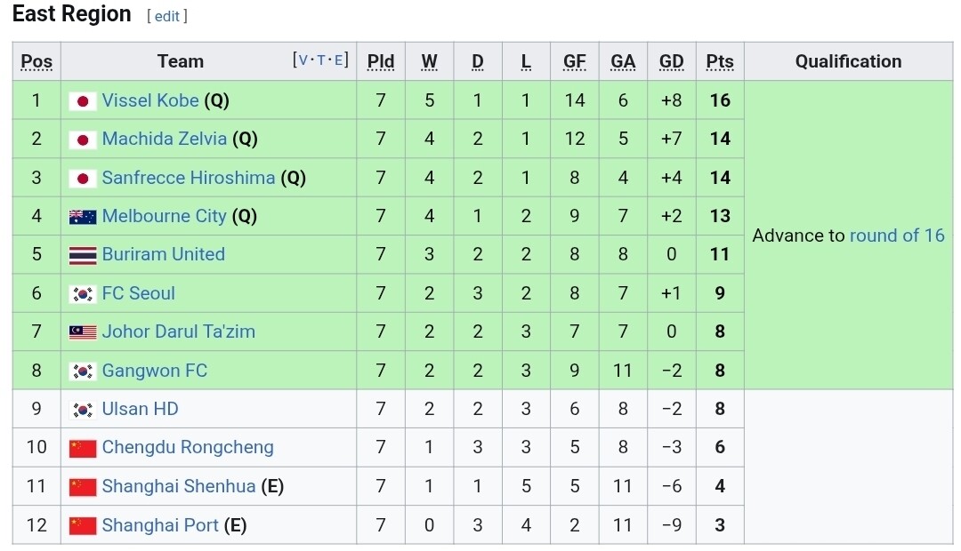Viewport: 961px width, 551px height.
Task: Click South Korea flag beside Ulsan HD
Action: (x=83, y=410)
